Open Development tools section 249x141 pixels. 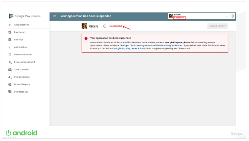pos(23,54)
